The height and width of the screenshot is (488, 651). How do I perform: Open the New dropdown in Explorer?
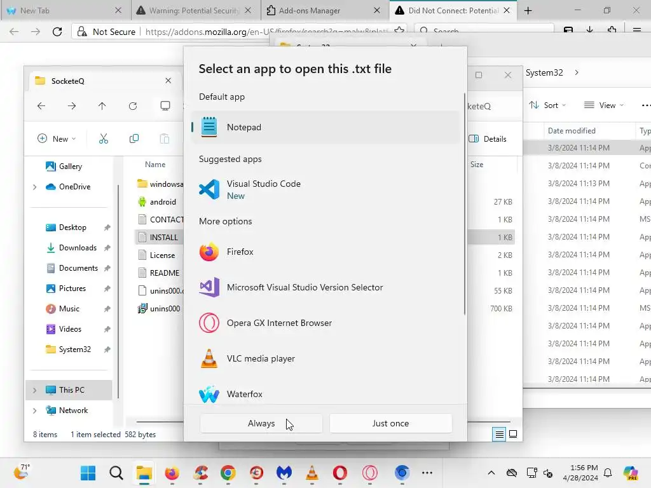click(57, 139)
